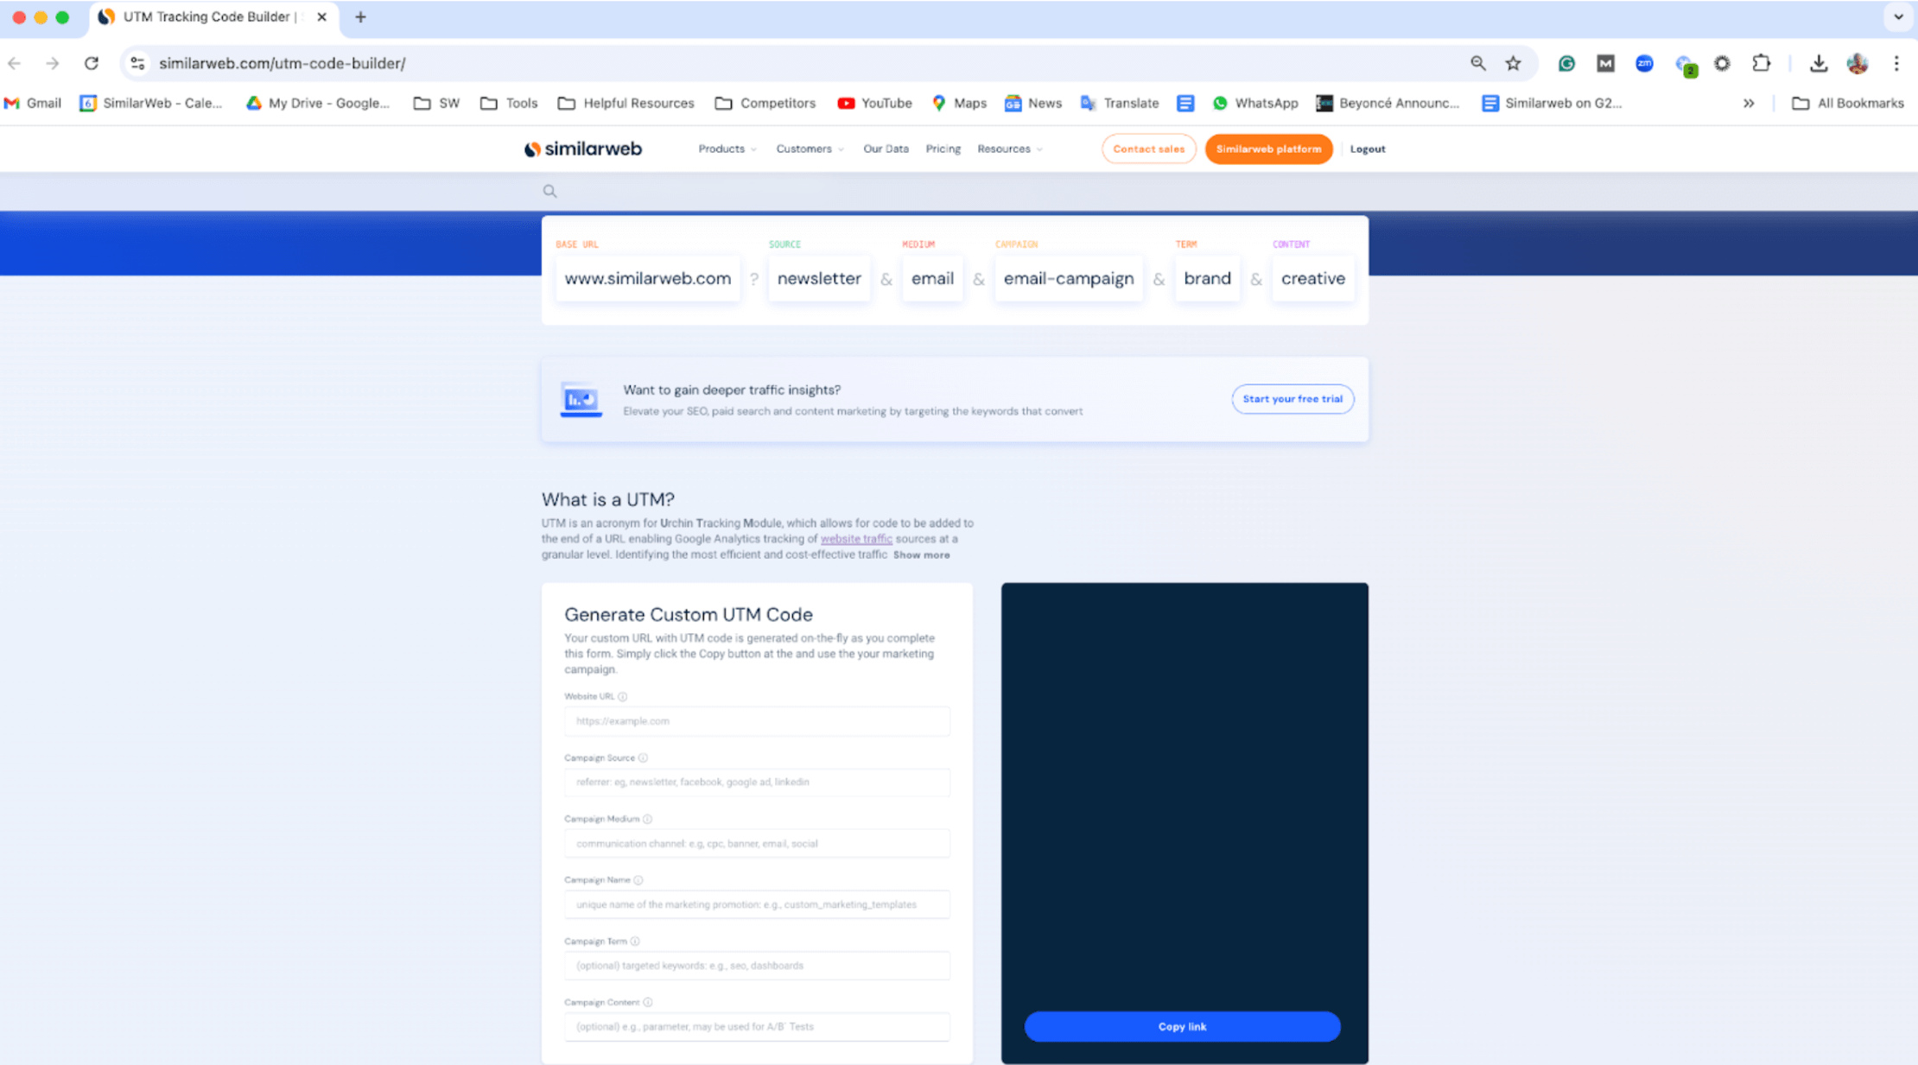
Task: Click the Campaign Source input field
Action: point(757,782)
